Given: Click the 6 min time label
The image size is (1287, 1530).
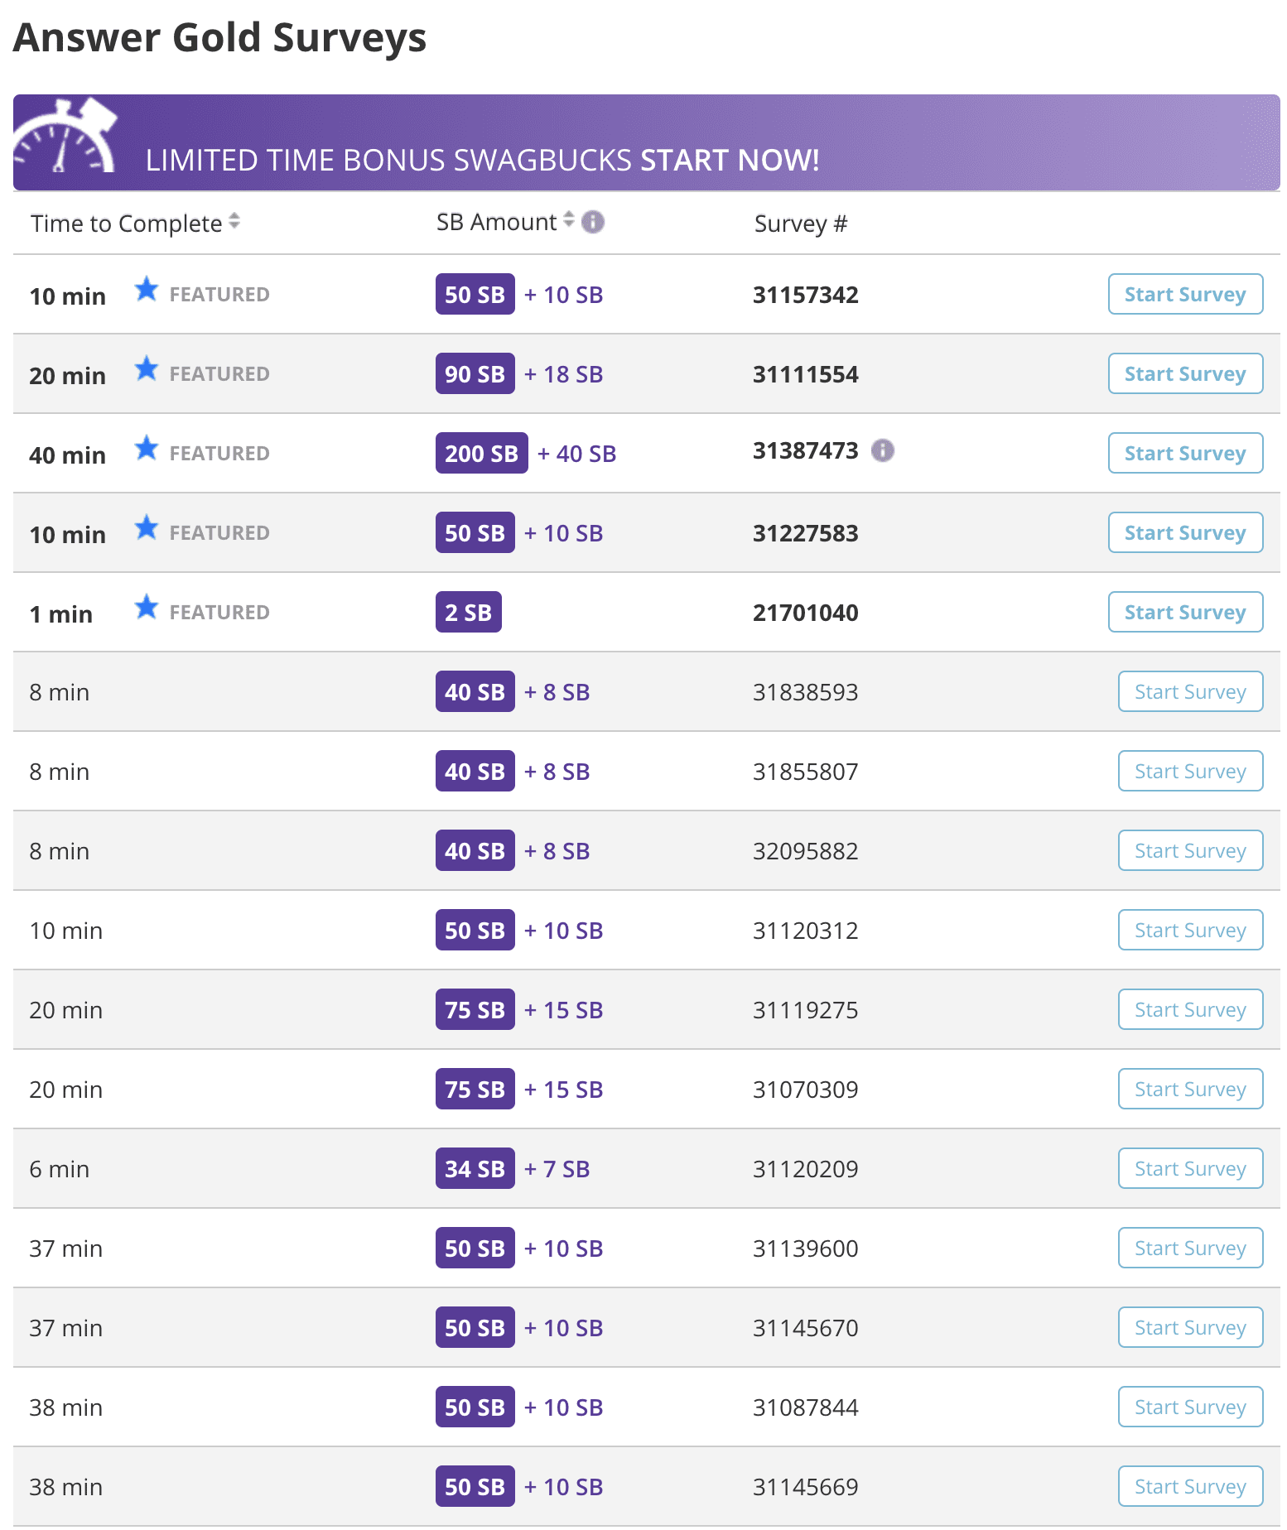Looking at the screenshot, I should click(x=60, y=1169).
